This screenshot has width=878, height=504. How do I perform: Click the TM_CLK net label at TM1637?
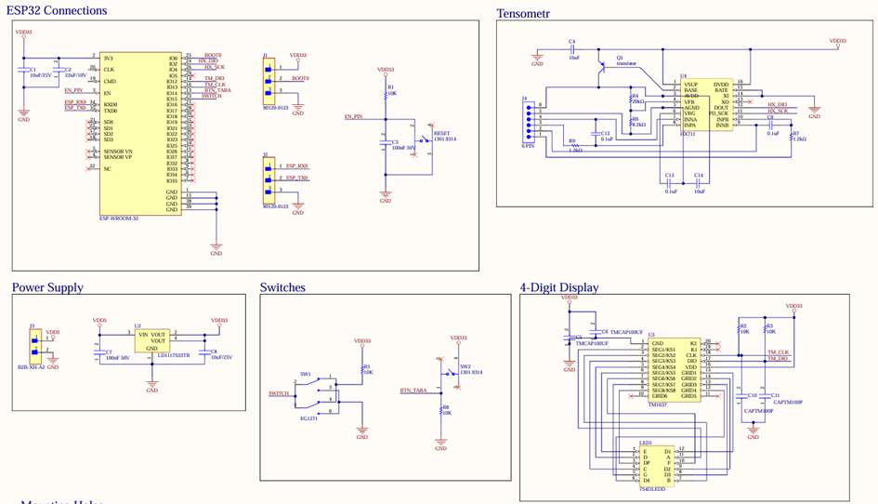(x=778, y=352)
